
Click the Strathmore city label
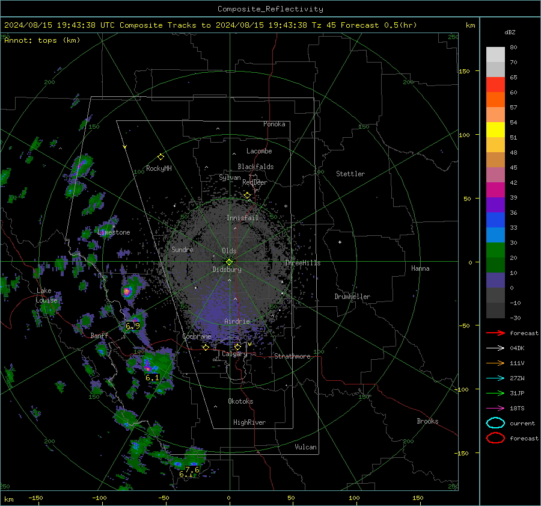tap(292, 356)
